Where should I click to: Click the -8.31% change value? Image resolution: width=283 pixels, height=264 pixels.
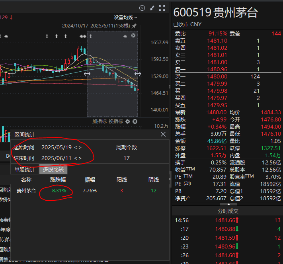(58, 191)
